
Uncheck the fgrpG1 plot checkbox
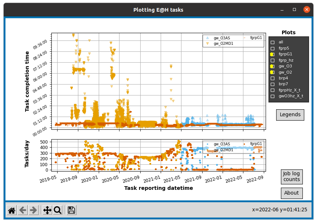click(272, 54)
